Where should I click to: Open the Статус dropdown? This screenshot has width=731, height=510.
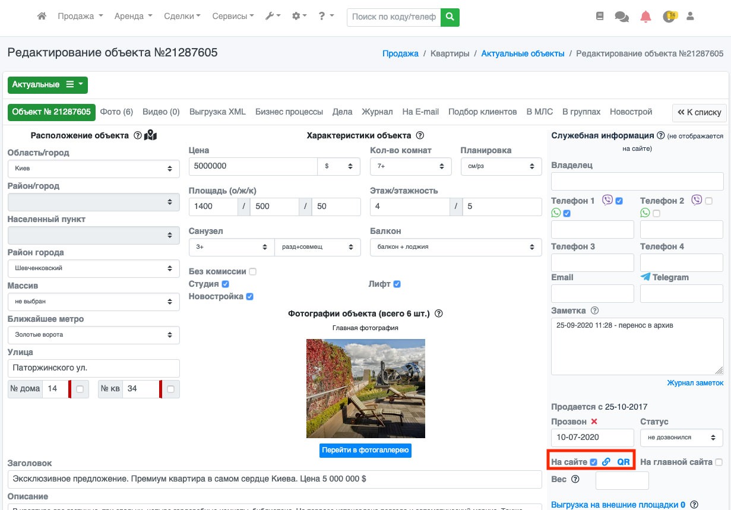(681, 438)
